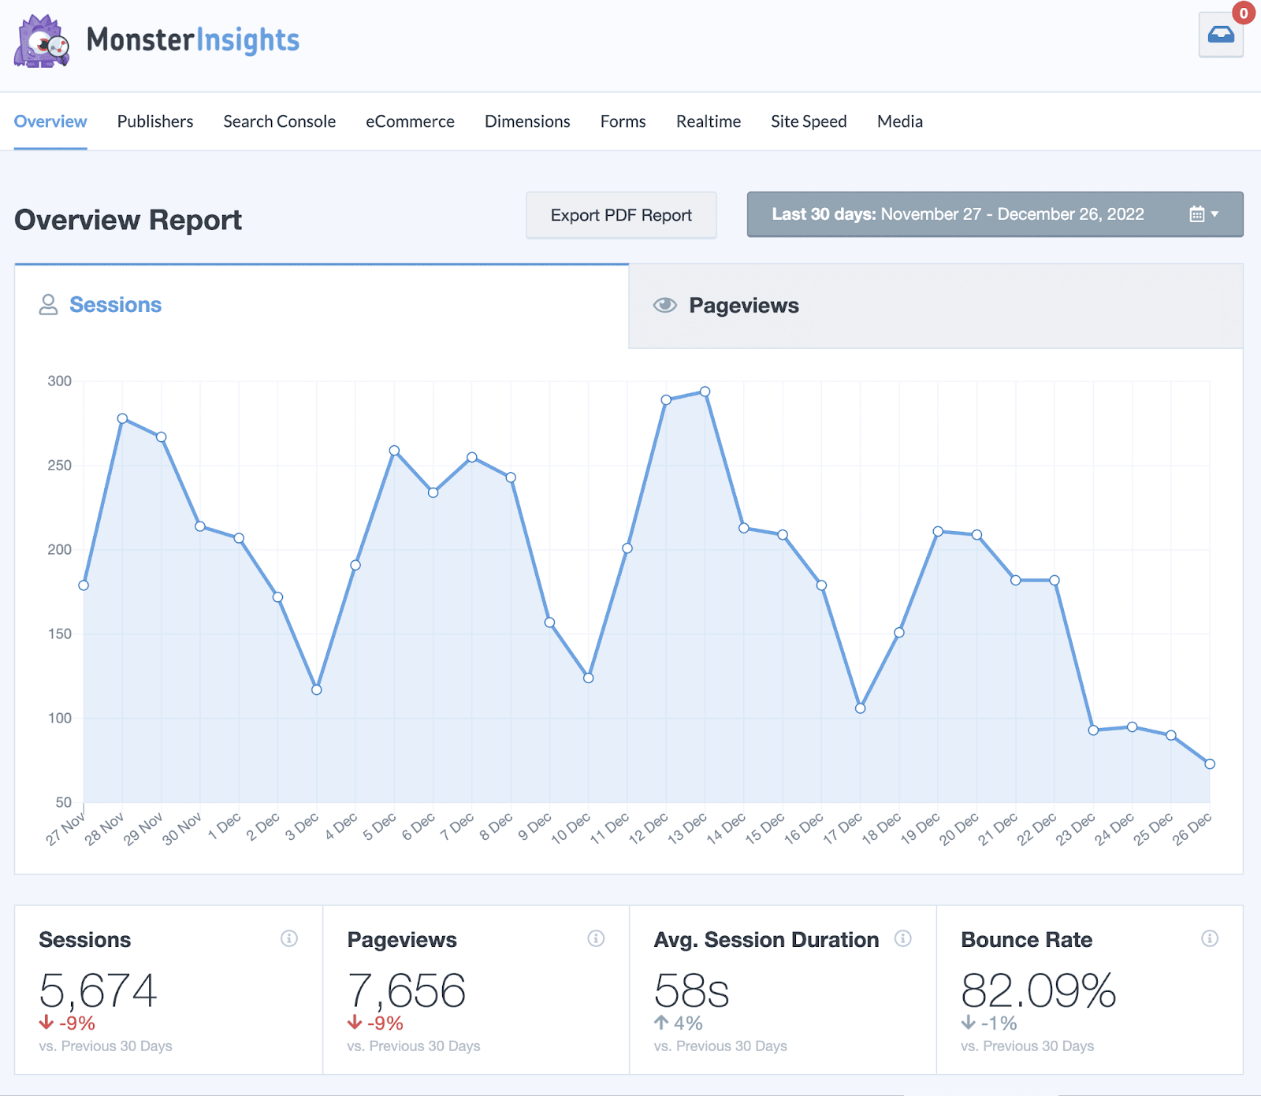This screenshot has height=1096, width=1261.
Task: Click the calendar icon in the date range selector
Action: [x=1196, y=214]
